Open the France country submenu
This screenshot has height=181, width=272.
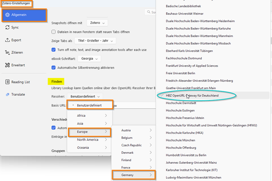pos(134,167)
